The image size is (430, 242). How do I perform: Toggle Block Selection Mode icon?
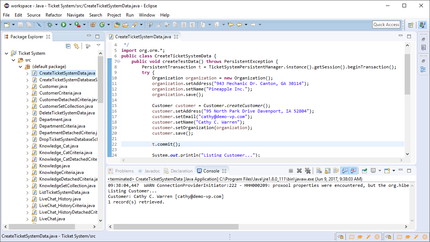(184, 25)
